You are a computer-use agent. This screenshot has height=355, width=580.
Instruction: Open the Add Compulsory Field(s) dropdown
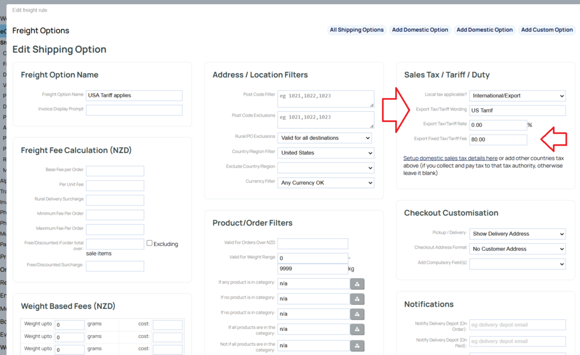[x=517, y=264]
